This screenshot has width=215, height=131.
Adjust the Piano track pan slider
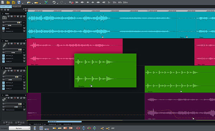[9, 25]
